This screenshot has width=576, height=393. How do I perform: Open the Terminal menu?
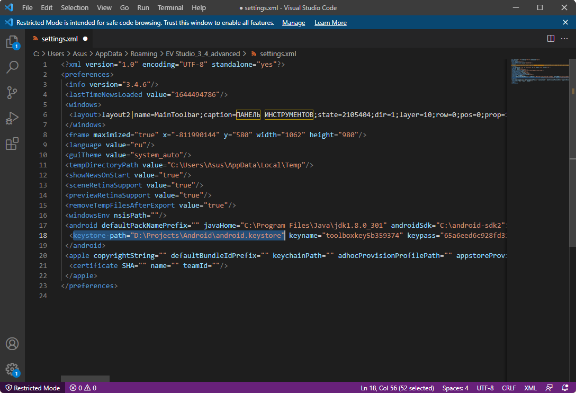(x=170, y=8)
